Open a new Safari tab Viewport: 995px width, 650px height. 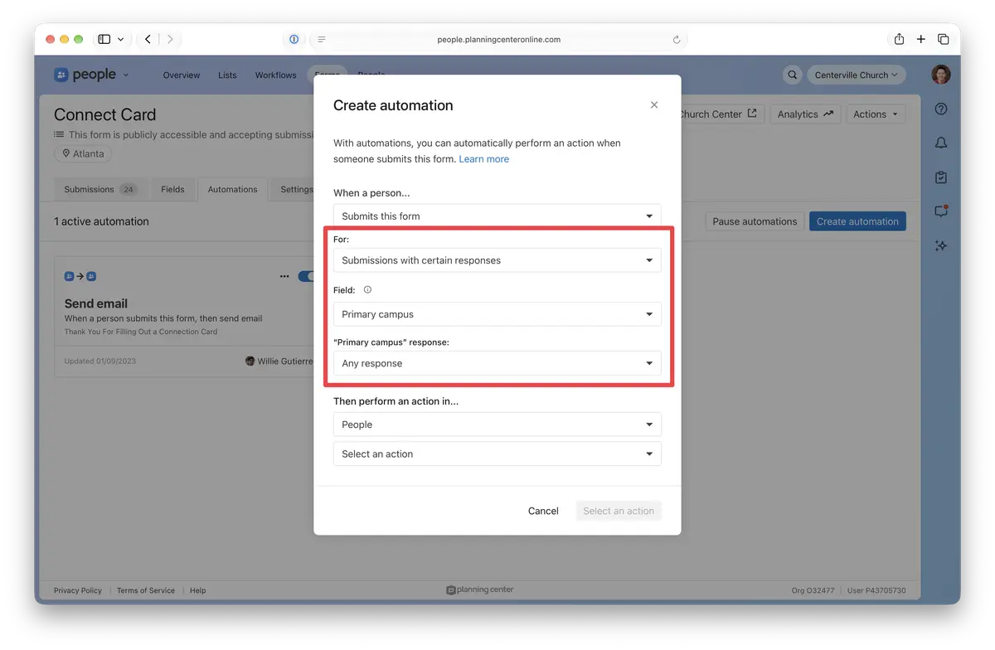(x=921, y=39)
